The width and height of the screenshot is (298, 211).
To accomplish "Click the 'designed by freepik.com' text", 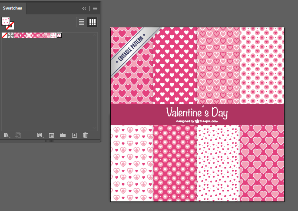I will coord(197,121).
